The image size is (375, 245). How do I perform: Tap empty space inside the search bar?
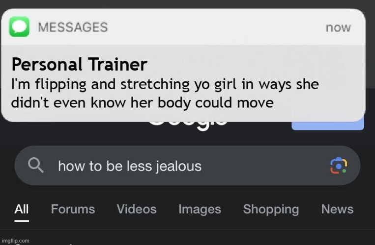263,166
